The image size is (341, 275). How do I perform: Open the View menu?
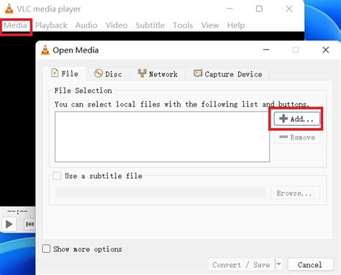click(x=210, y=25)
